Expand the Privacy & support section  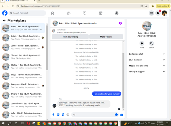(147, 72)
